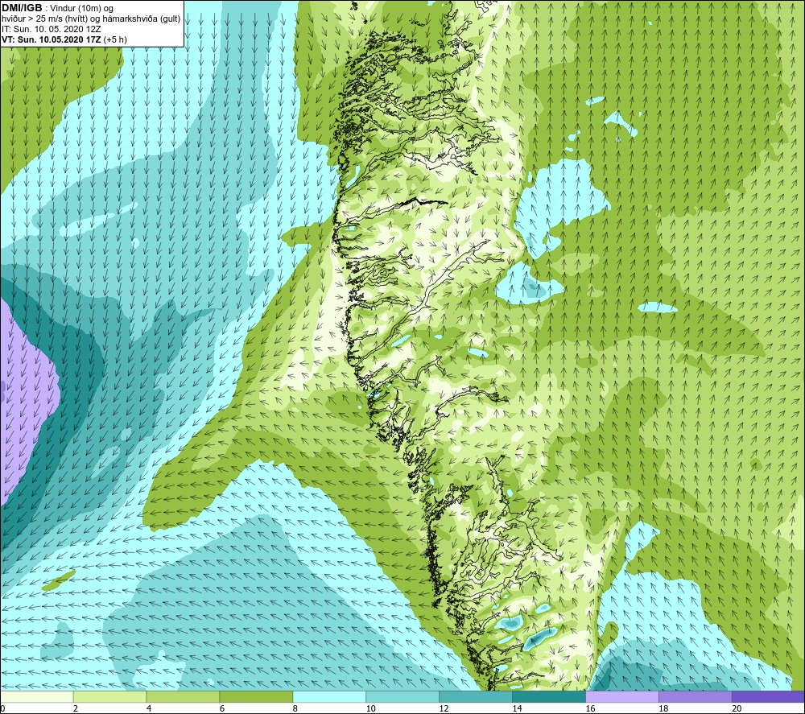Click the 18–20 m/s purple legend swatch
The width and height of the screenshot is (805, 714).
tap(696, 696)
